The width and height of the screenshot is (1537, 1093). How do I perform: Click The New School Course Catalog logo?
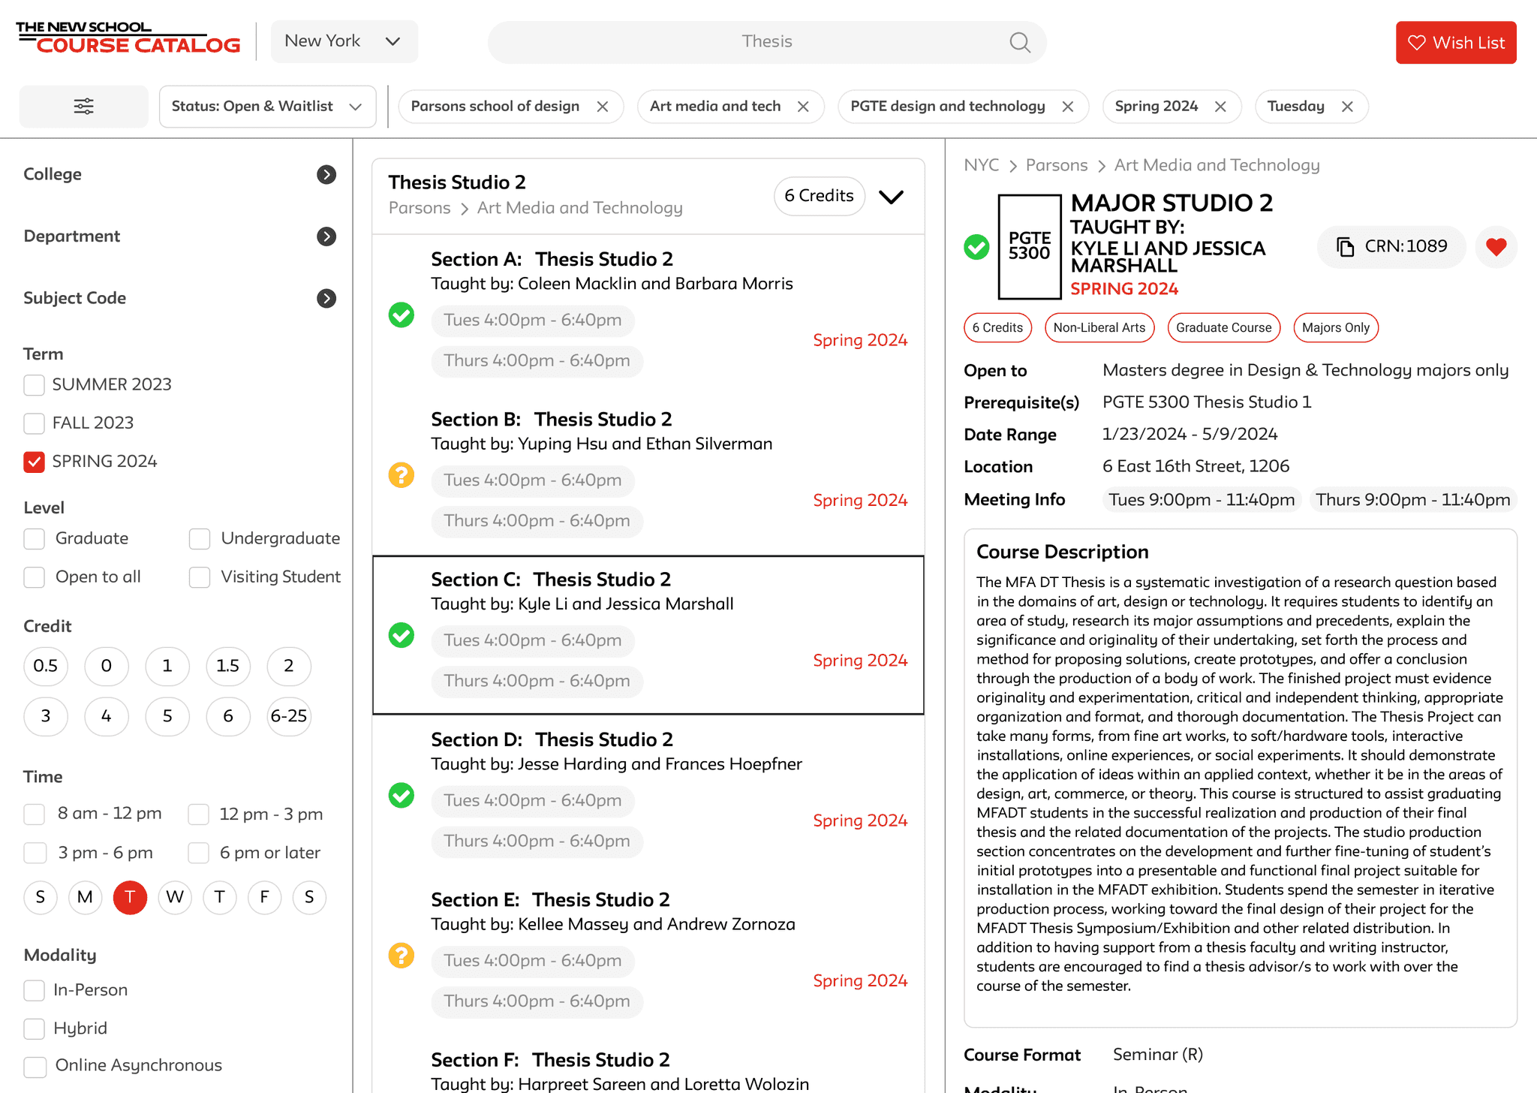(x=128, y=38)
